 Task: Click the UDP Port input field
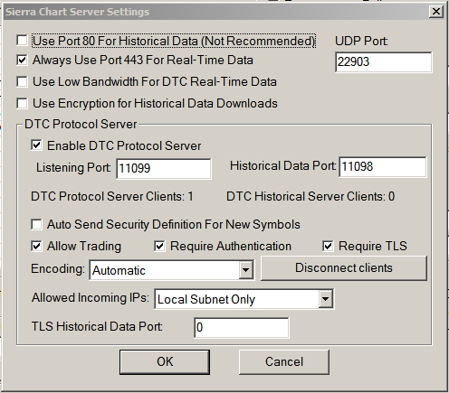(384, 62)
